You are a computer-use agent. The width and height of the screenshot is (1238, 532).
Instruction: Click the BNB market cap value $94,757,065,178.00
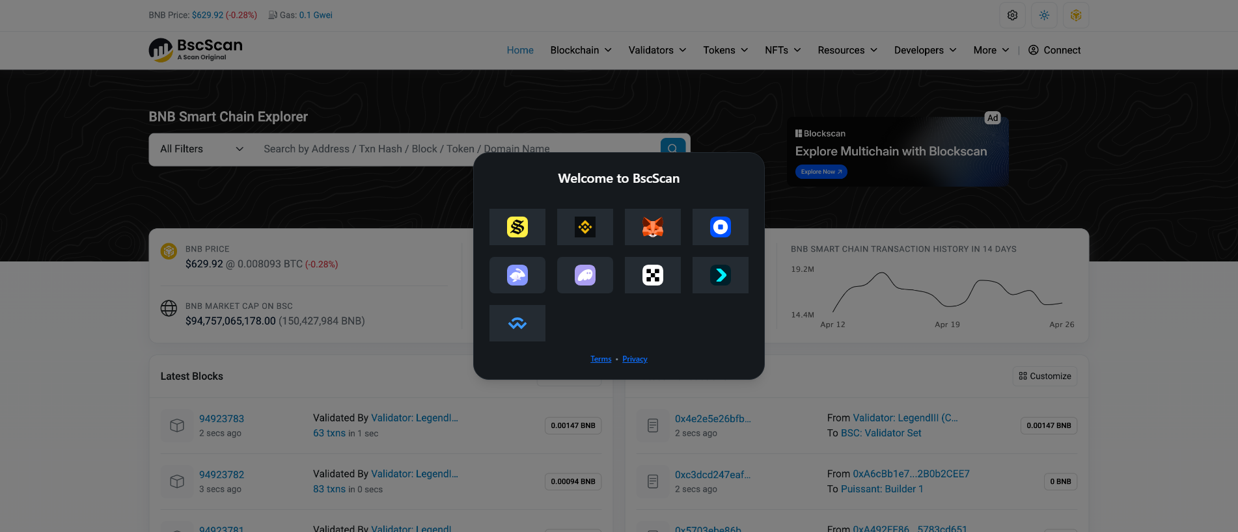pyautogui.click(x=230, y=321)
